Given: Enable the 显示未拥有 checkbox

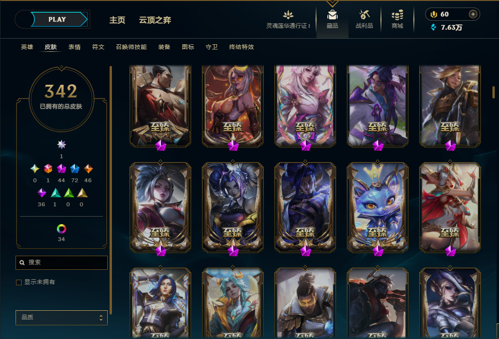Looking at the screenshot, I should click(19, 282).
